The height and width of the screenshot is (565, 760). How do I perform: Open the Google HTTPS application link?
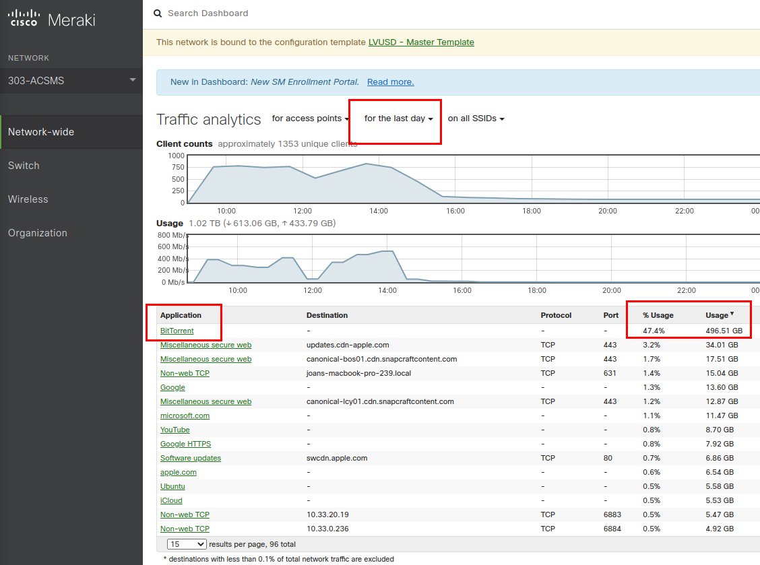[186, 444]
